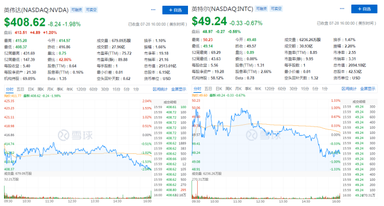Switch INTC chart to 日K view
Viewport: 384px width, 206px height.
[219, 89]
